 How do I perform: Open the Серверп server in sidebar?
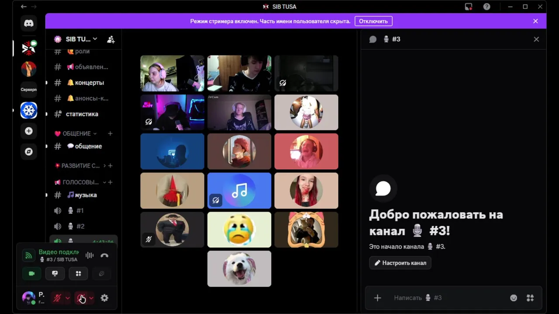click(x=29, y=89)
